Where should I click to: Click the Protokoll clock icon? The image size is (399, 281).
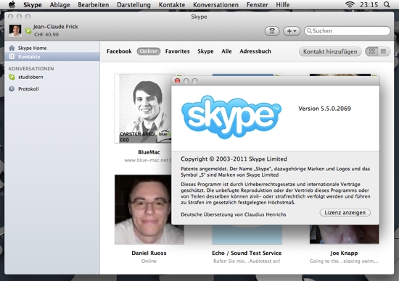tap(12, 89)
